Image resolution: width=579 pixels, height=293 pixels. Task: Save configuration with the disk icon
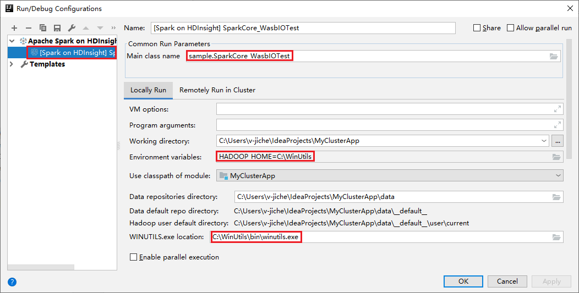(57, 28)
